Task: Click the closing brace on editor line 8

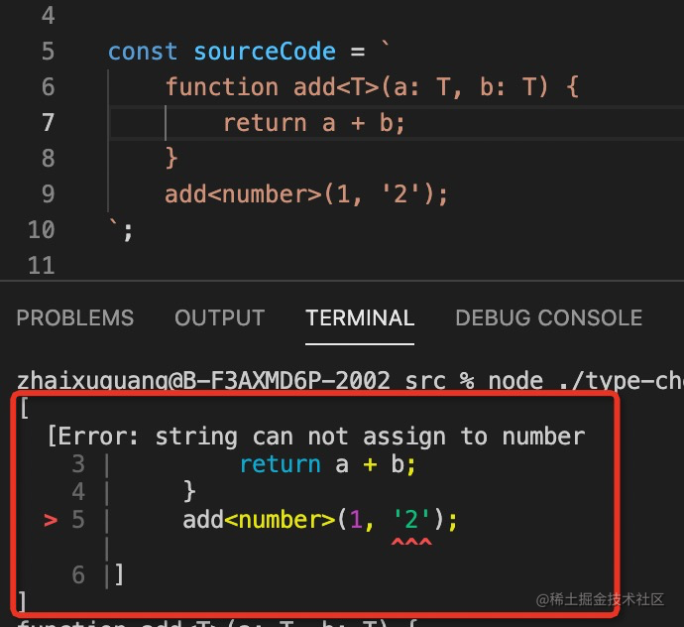Action: pyautogui.click(x=171, y=159)
